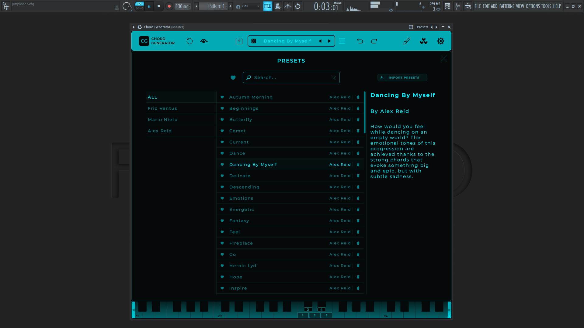Viewport: 584px width, 328px height.
Task: Click the lotus logo icon
Action: click(424, 41)
